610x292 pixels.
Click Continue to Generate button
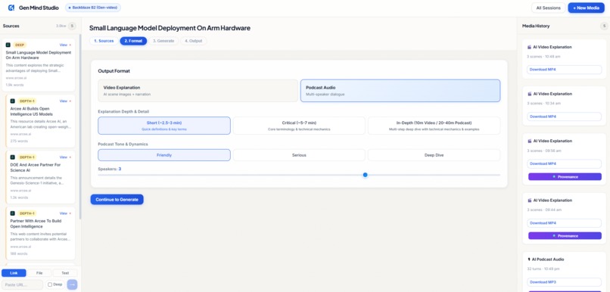pyautogui.click(x=117, y=200)
